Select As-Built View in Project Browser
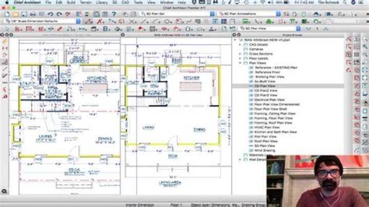369x207 pixels. click(265, 81)
